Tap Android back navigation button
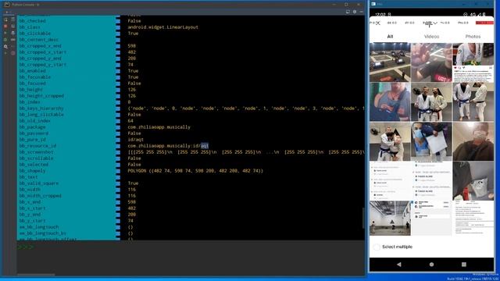 (x=399, y=265)
